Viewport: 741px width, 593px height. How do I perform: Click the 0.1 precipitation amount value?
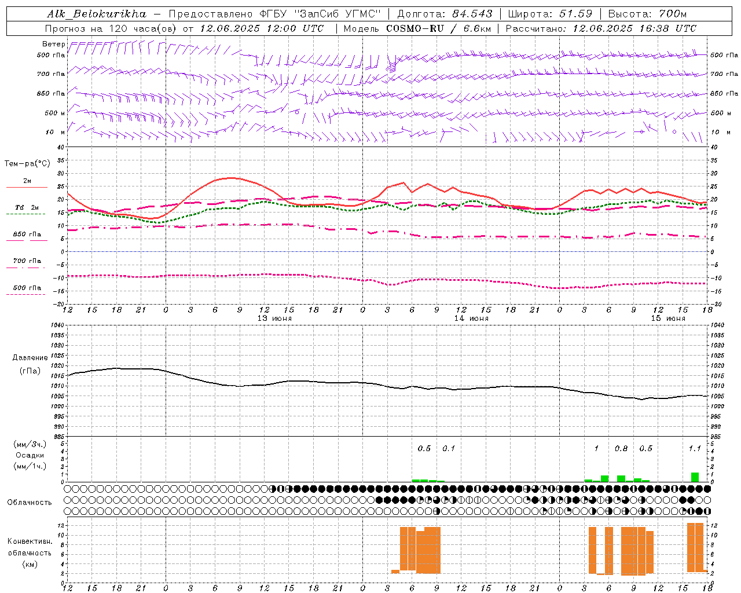449,448
